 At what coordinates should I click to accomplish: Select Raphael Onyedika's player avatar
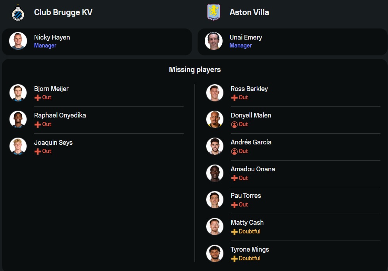point(18,119)
